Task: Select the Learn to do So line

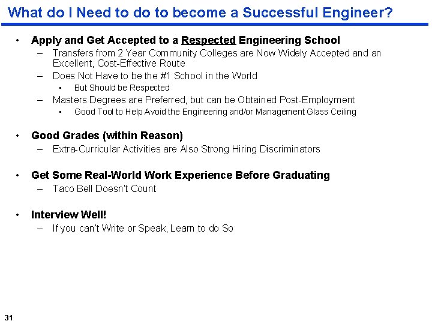Action: (143, 228)
